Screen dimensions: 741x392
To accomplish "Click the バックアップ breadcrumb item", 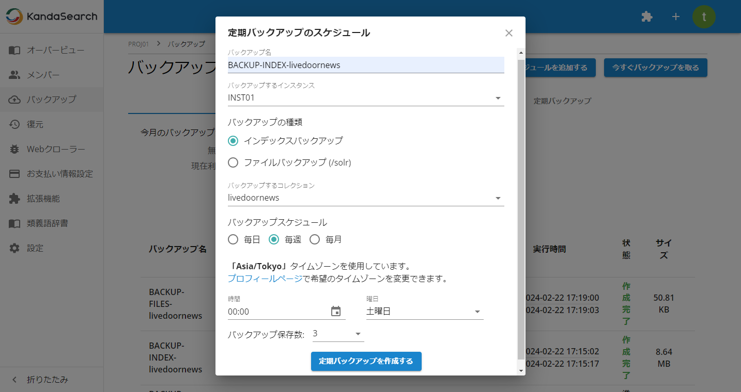I will [x=186, y=44].
